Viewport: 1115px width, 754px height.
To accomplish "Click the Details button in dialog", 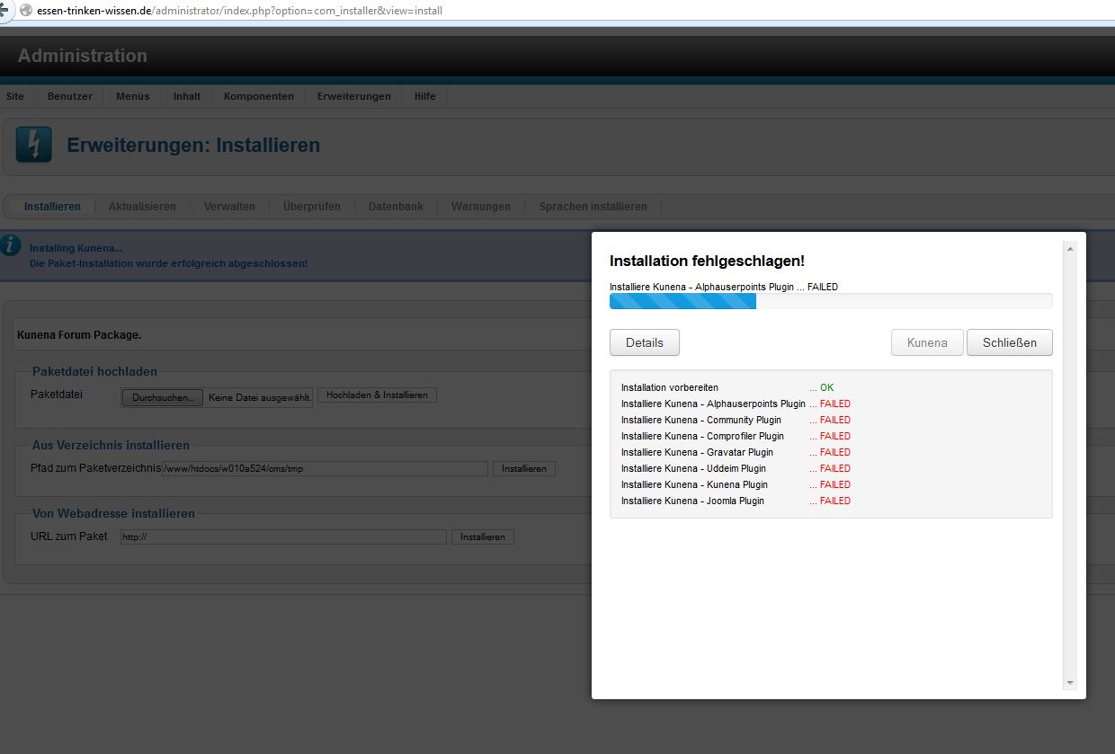I will click(645, 342).
